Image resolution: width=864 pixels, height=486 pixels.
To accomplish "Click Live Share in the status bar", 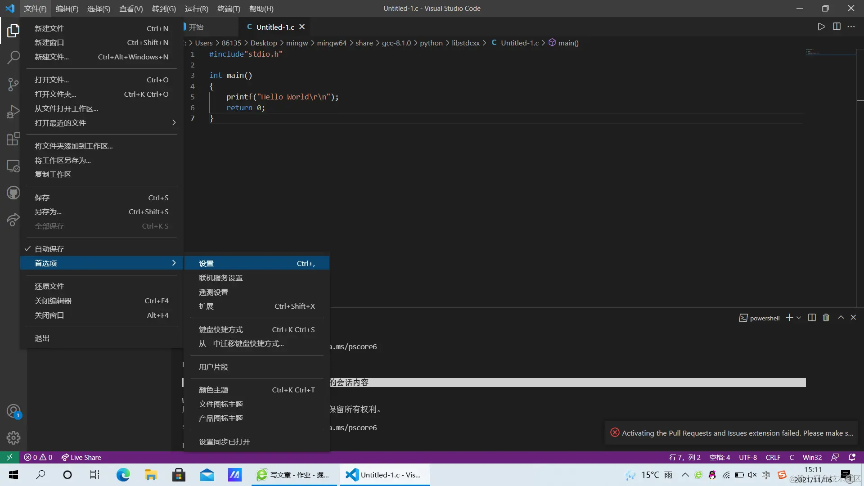I will tap(81, 457).
